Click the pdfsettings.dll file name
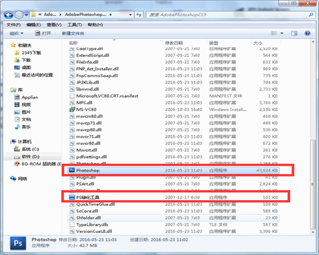The width and height of the screenshot is (319, 255). tap(91, 157)
